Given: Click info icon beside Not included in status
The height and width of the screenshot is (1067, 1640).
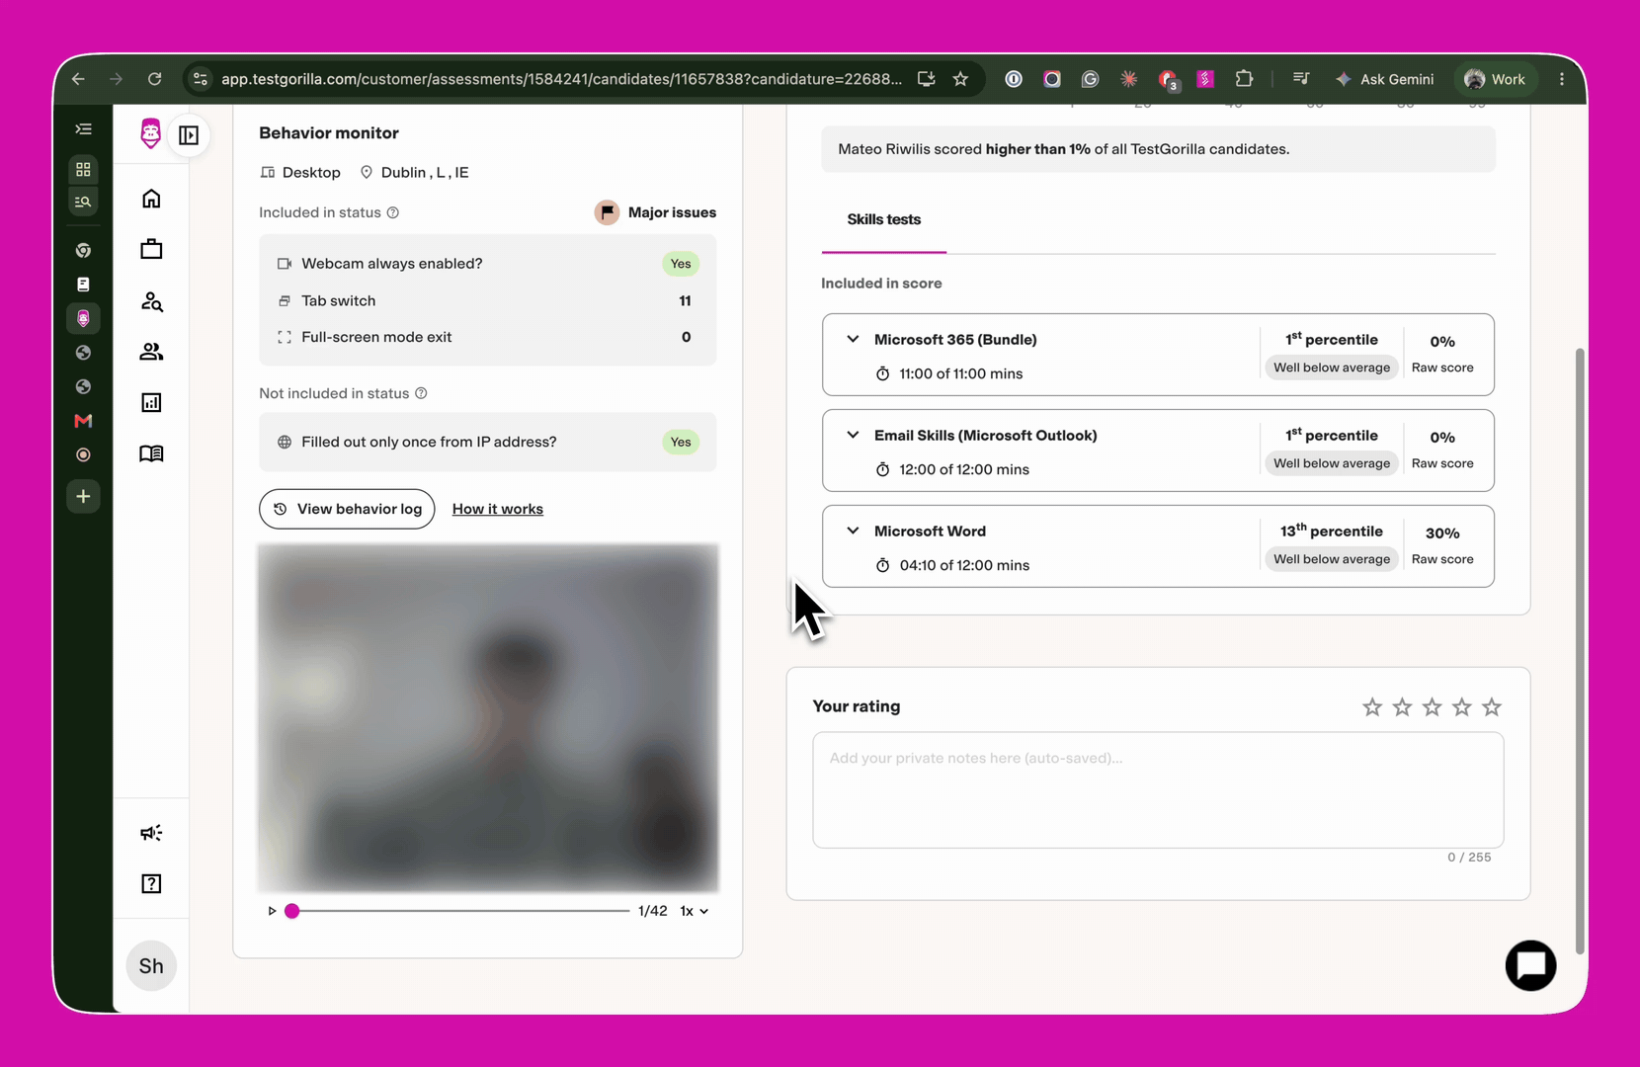Looking at the screenshot, I should point(421,393).
